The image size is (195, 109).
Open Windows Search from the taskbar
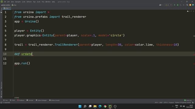tap(85, 106)
